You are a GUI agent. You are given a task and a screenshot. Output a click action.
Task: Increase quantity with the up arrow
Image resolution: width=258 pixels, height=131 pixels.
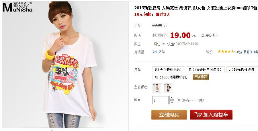pyautogui.click(x=172, y=98)
